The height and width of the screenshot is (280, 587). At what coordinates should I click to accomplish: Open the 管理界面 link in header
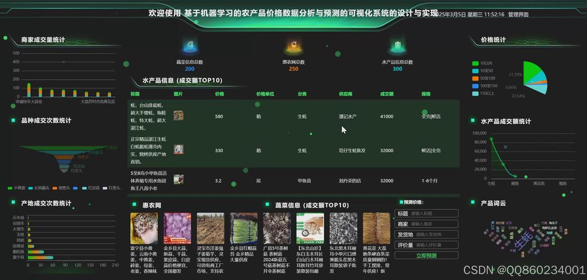(518, 15)
